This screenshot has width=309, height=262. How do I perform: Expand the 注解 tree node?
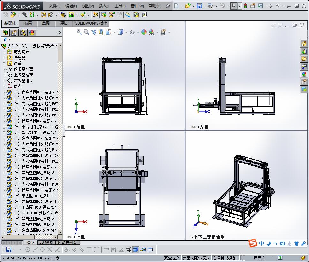coord(4,64)
